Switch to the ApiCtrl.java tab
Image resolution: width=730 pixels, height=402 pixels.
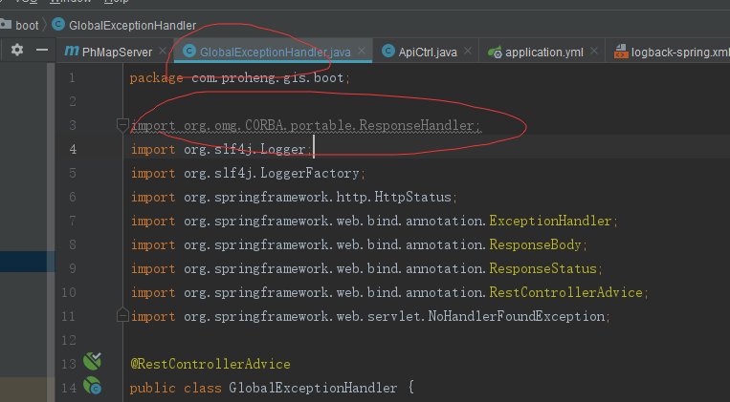click(x=427, y=52)
